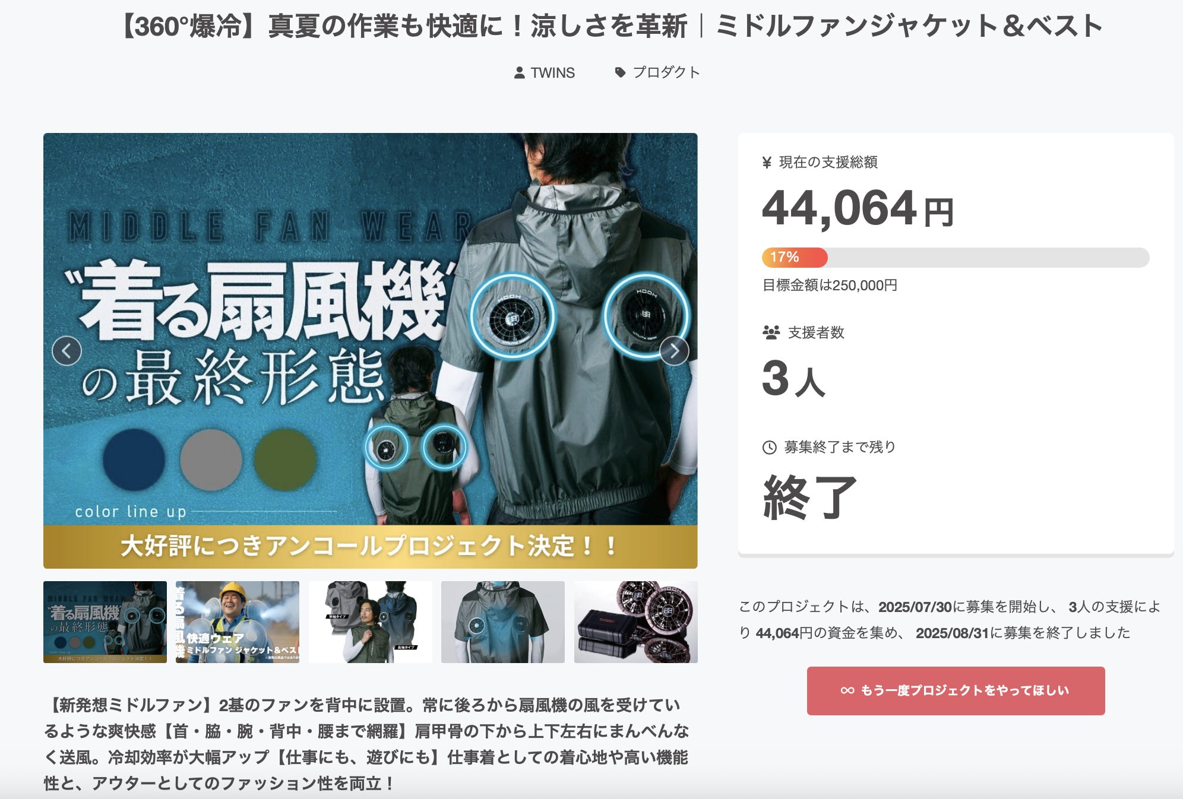1183x799 pixels.
Task: Click the supporters group icon near 支援者数
Action: click(x=771, y=332)
